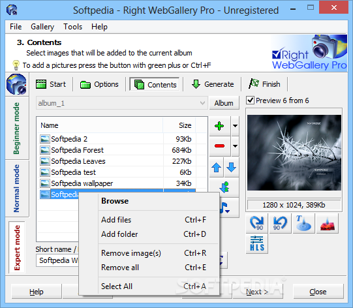Click the sort A-Z icon button
This screenshot has width=353, height=308.
click(x=224, y=187)
